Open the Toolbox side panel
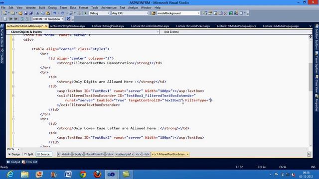Screen dimensions: 319x179 [x=2, y=56]
